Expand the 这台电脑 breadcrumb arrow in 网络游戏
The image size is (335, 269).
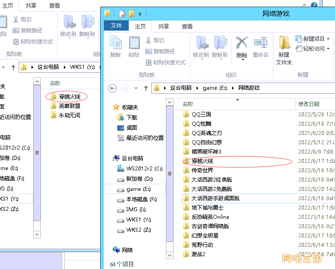(197, 88)
